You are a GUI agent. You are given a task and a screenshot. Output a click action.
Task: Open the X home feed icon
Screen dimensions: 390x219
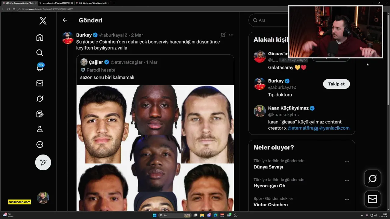40,37
